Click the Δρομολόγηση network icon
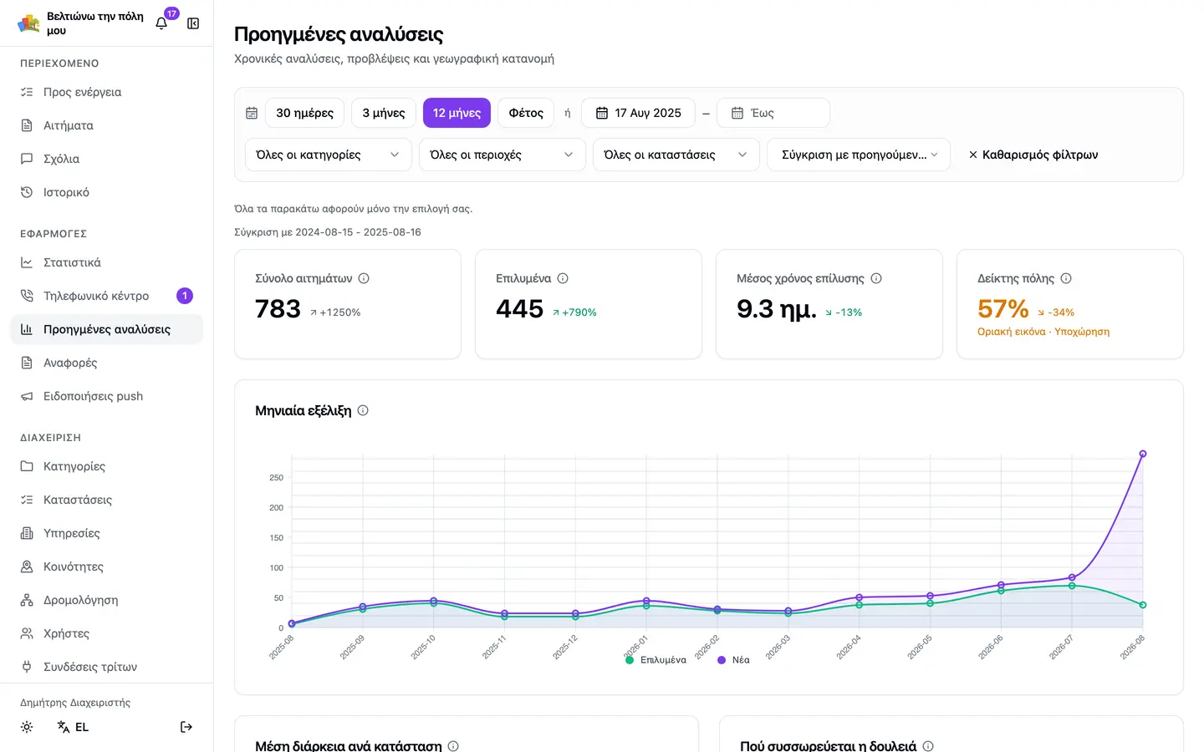1204x752 pixels. 27,600
